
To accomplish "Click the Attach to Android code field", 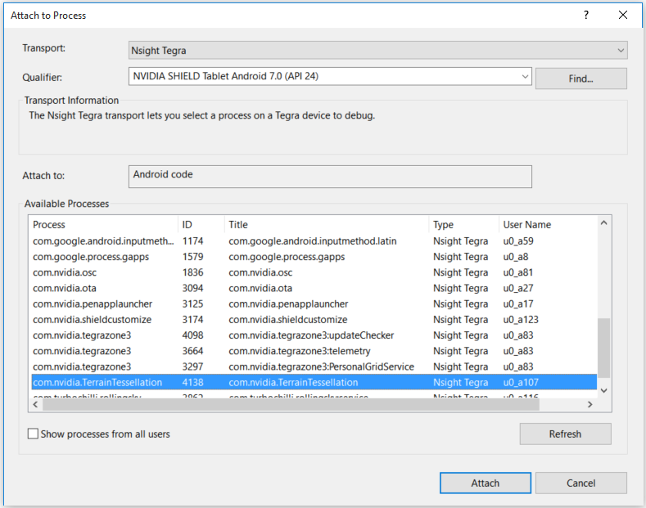I will 330,177.
